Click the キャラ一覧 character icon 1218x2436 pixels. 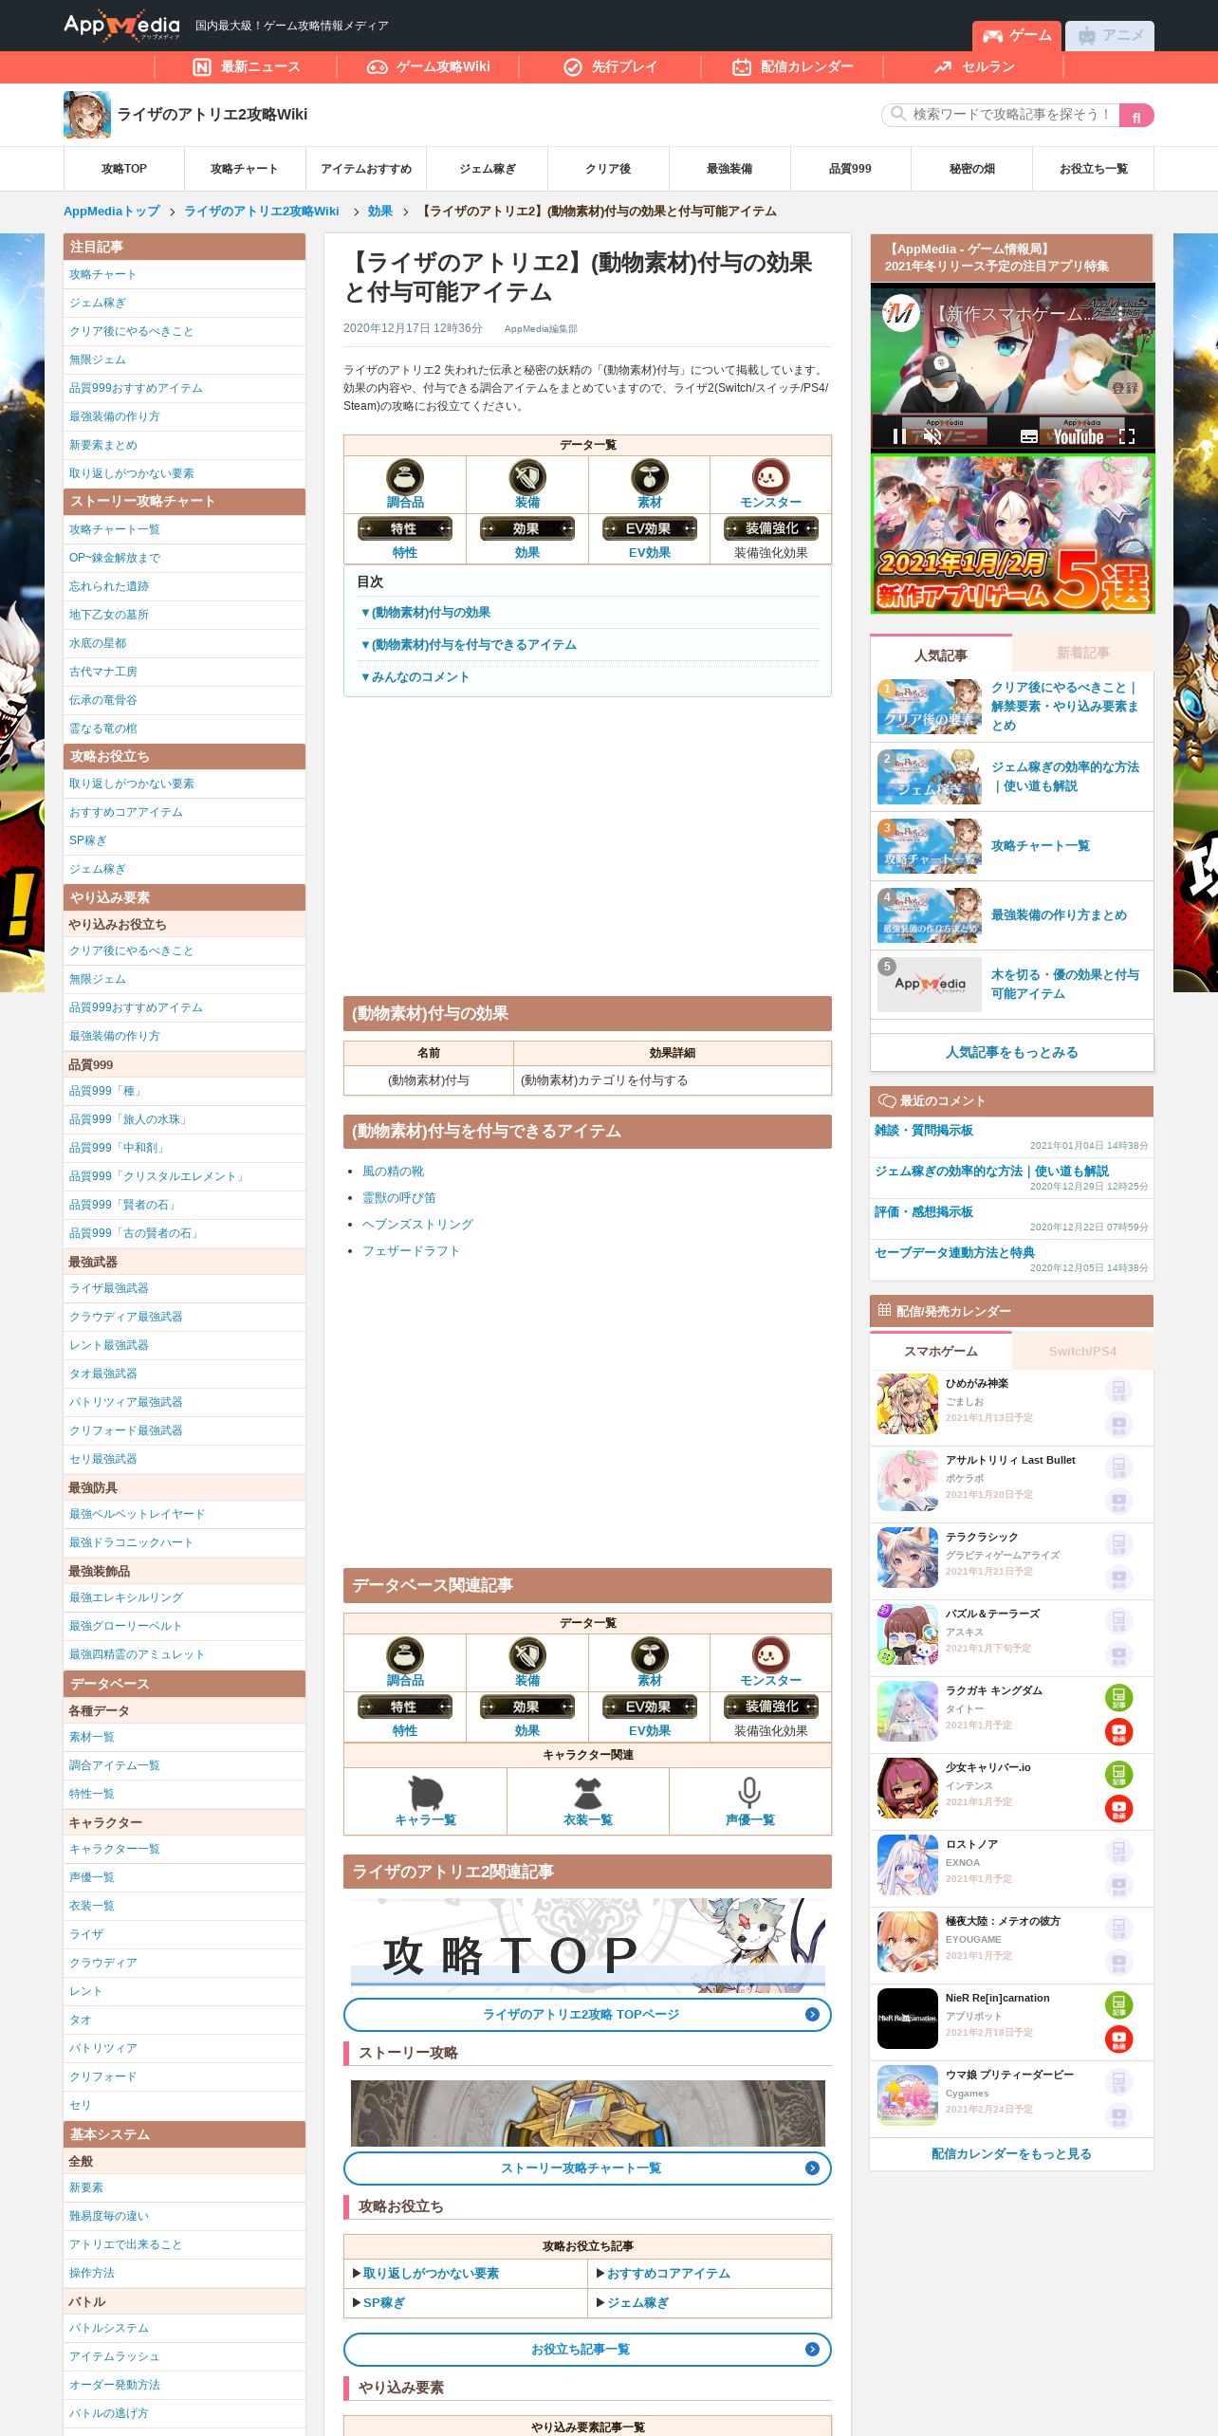(425, 1792)
